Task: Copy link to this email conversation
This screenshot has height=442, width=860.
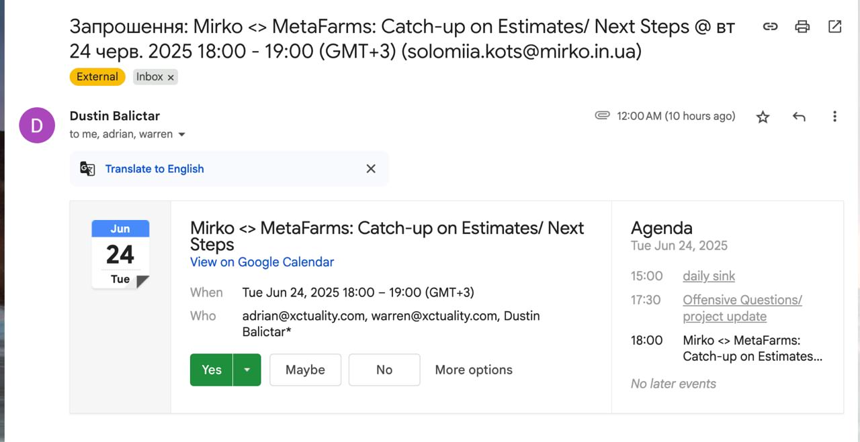Action: 770,27
